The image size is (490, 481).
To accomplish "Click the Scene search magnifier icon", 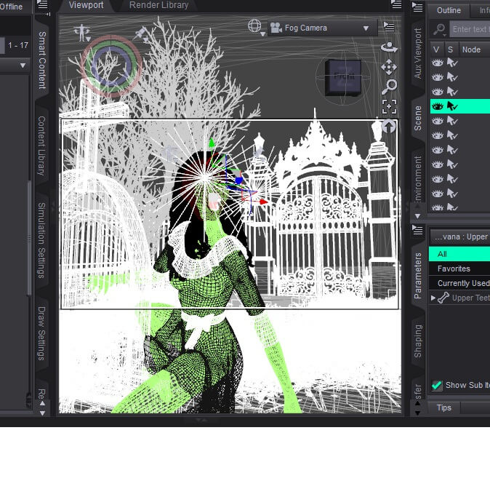I will tap(439, 30).
